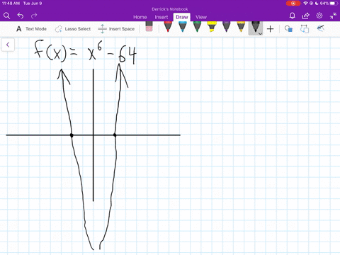Viewport: 340px width, 255px height.
Task: Expand navigation with back chevron
Action: click(8, 45)
